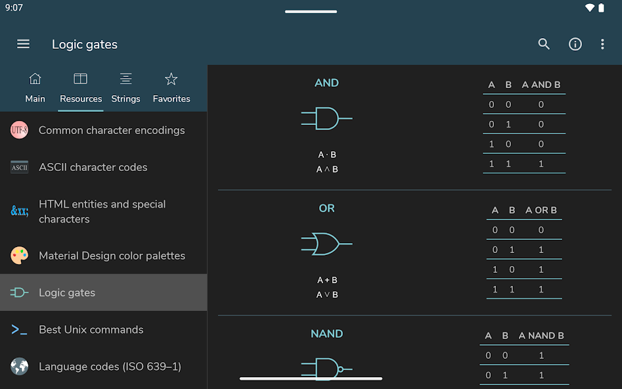
Task: Open the three-dot overflow menu
Action: [602, 44]
